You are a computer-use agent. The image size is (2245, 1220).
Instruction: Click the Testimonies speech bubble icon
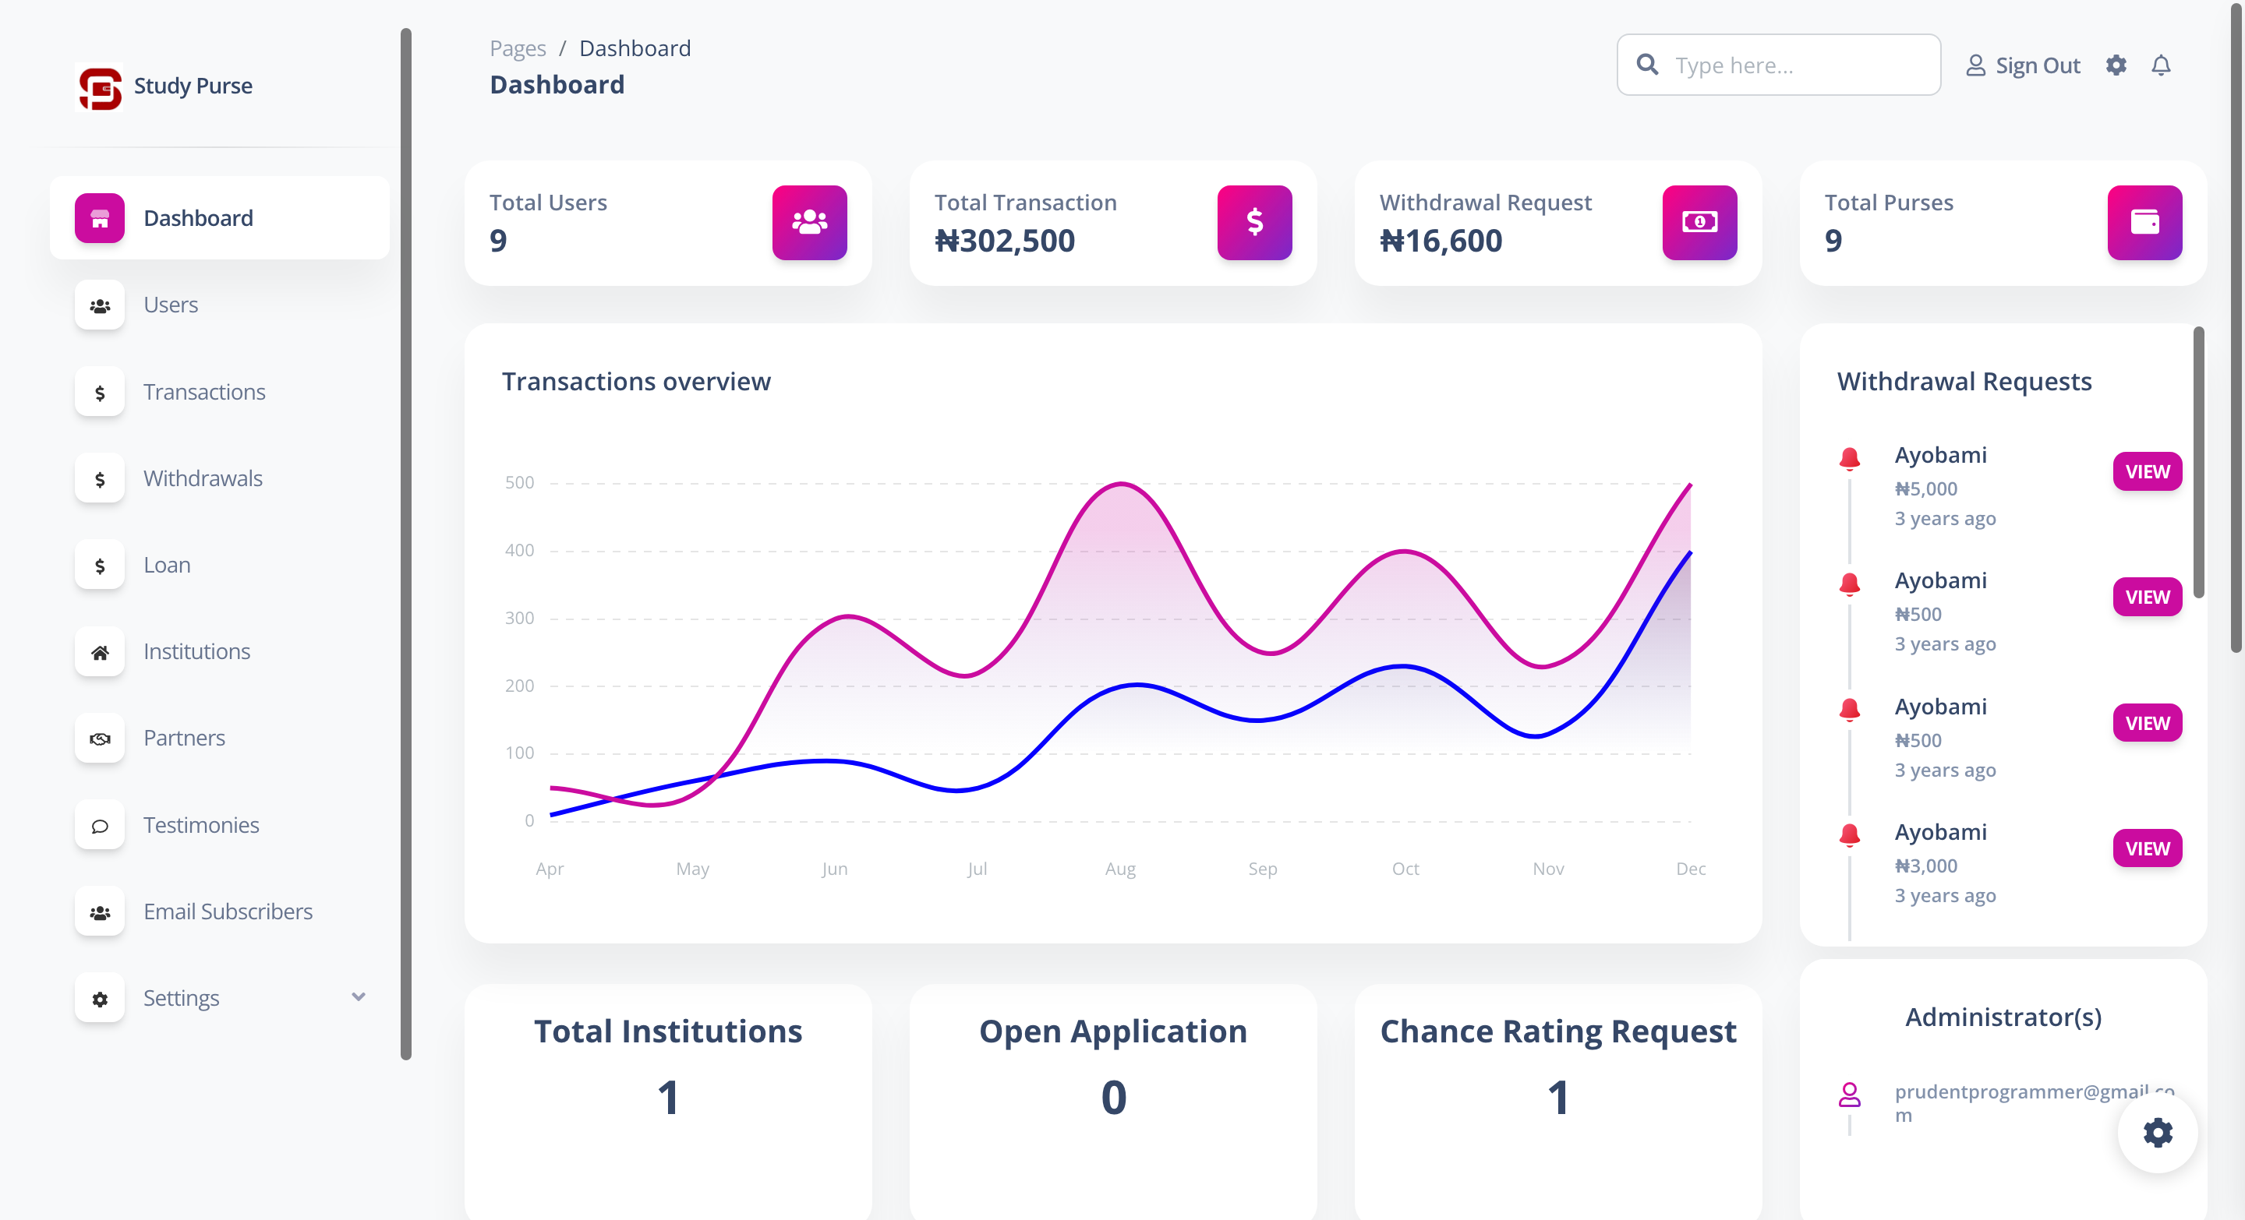coord(101,825)
